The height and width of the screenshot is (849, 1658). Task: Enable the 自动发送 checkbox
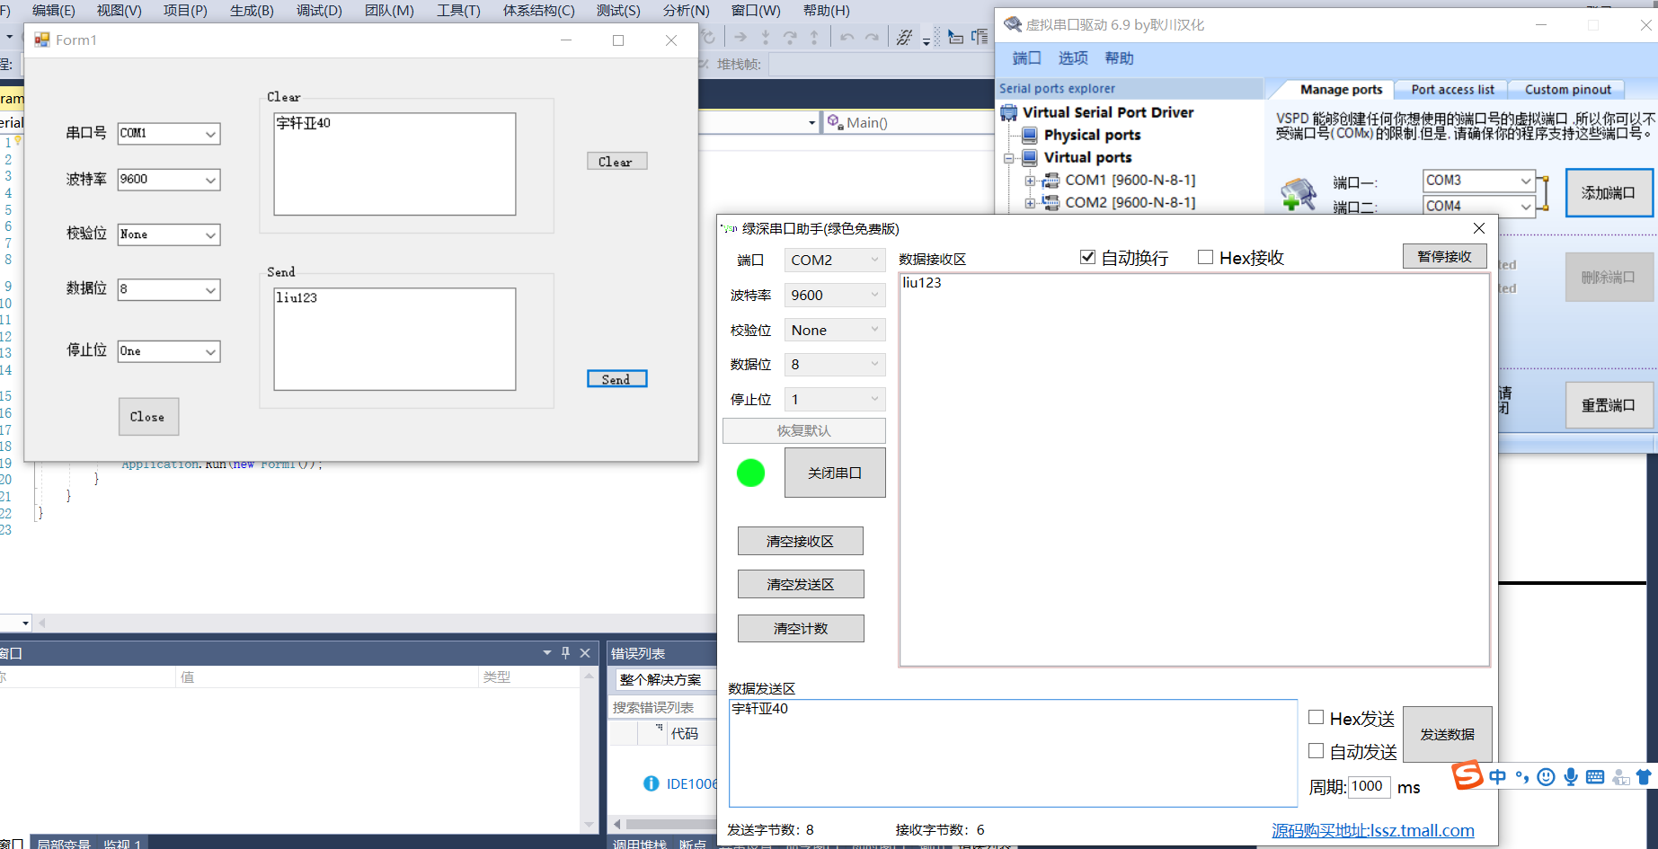1316,750
